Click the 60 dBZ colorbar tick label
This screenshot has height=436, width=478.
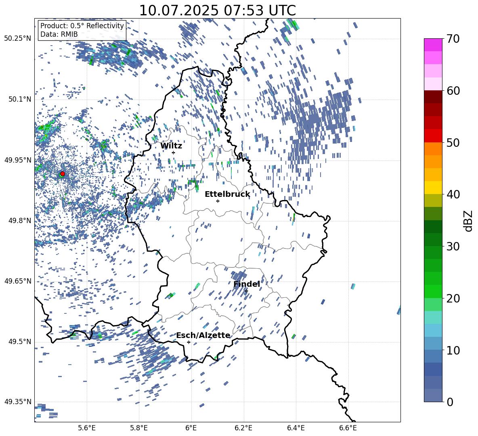453,91
